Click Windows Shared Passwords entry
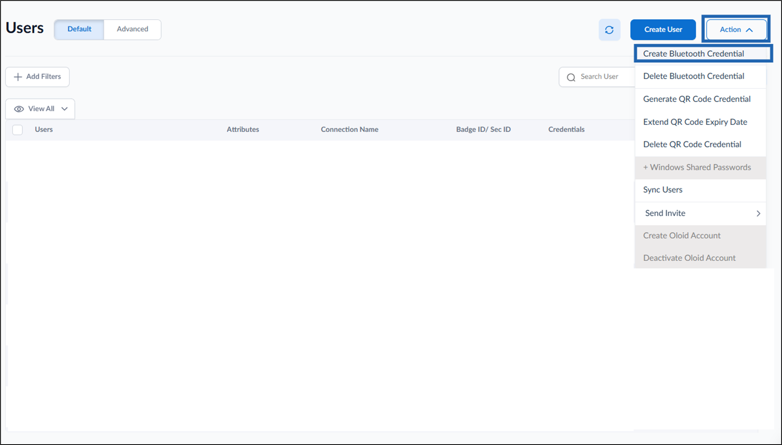 point(700,168)
